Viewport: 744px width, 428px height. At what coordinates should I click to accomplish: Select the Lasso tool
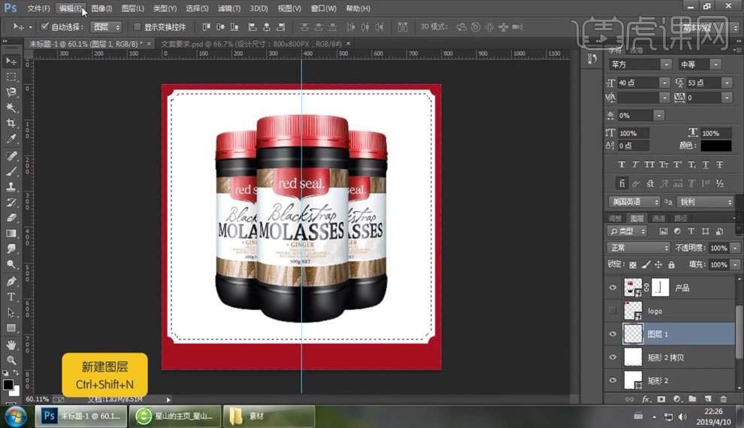tap(11, 92)
